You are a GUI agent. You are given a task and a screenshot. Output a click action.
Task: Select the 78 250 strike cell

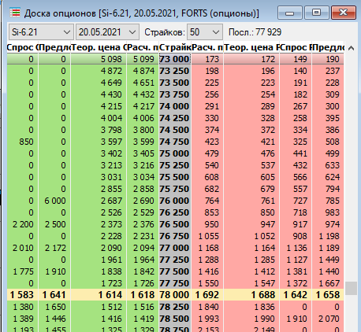pyautogui.click(x=175, y=307)
